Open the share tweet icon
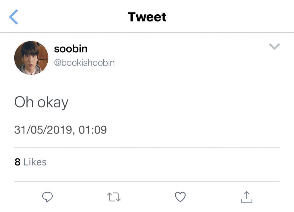Screen dimensions: 294x212 (247, 197)
